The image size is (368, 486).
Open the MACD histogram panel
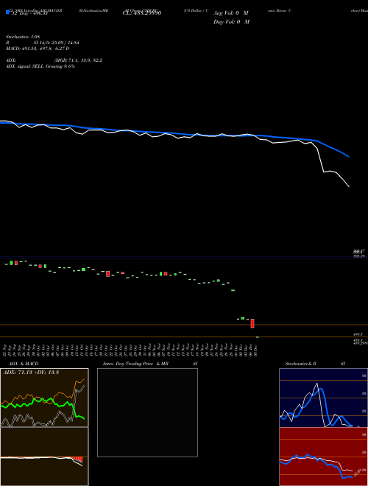pyautogui.click(x=44, y=457)
